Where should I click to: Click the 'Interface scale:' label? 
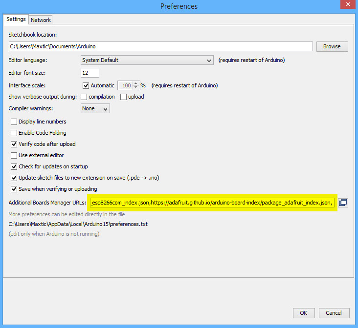[27, 85]
